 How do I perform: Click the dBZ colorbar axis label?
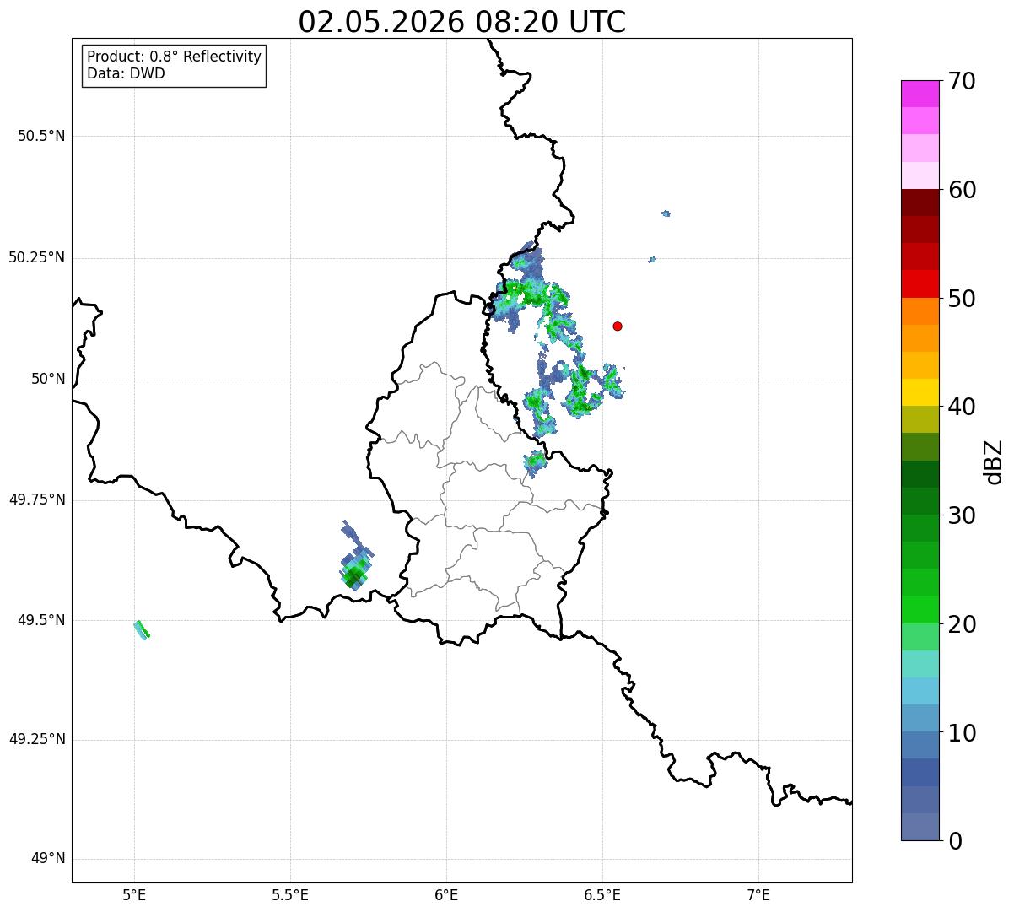993,461
